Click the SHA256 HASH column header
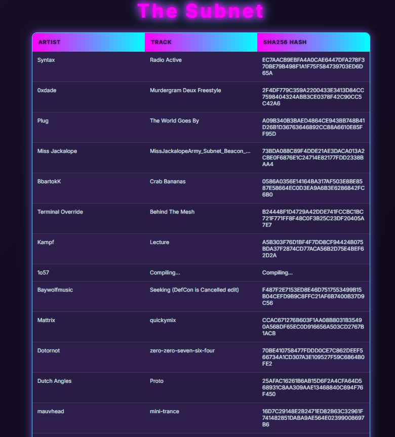 [313, 42]
